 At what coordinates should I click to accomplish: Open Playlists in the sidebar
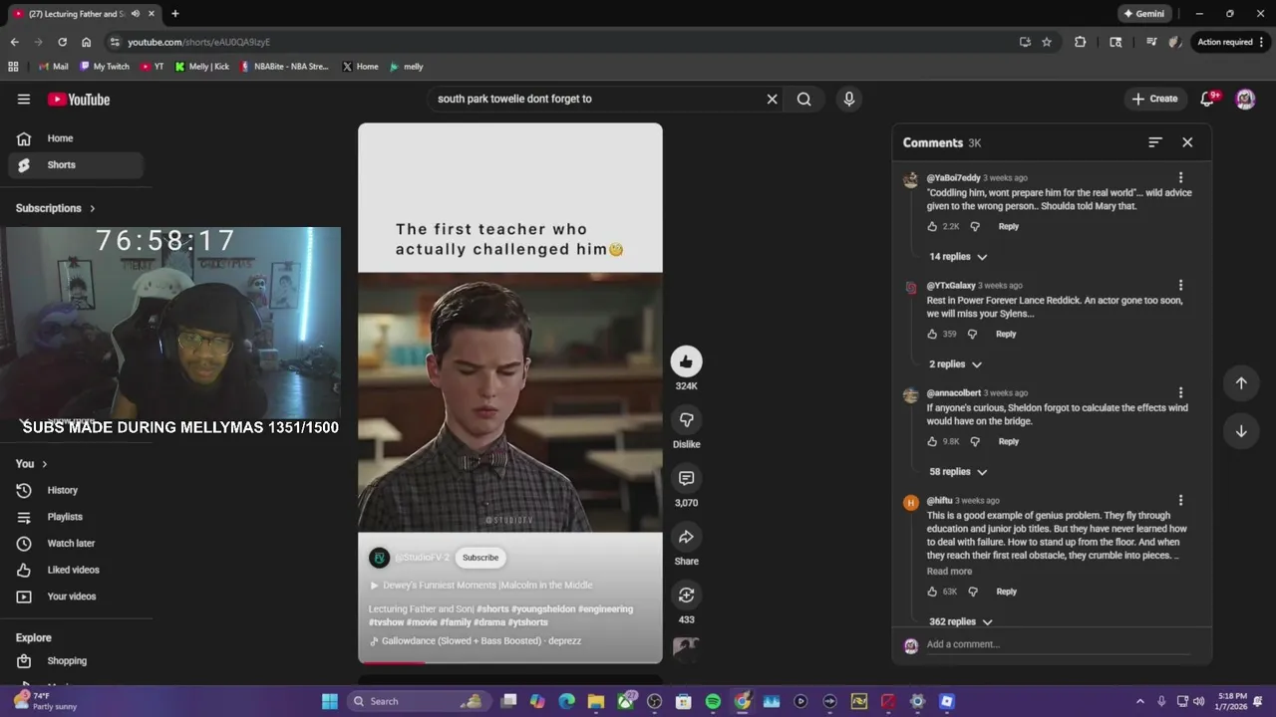tap(76, 517)
